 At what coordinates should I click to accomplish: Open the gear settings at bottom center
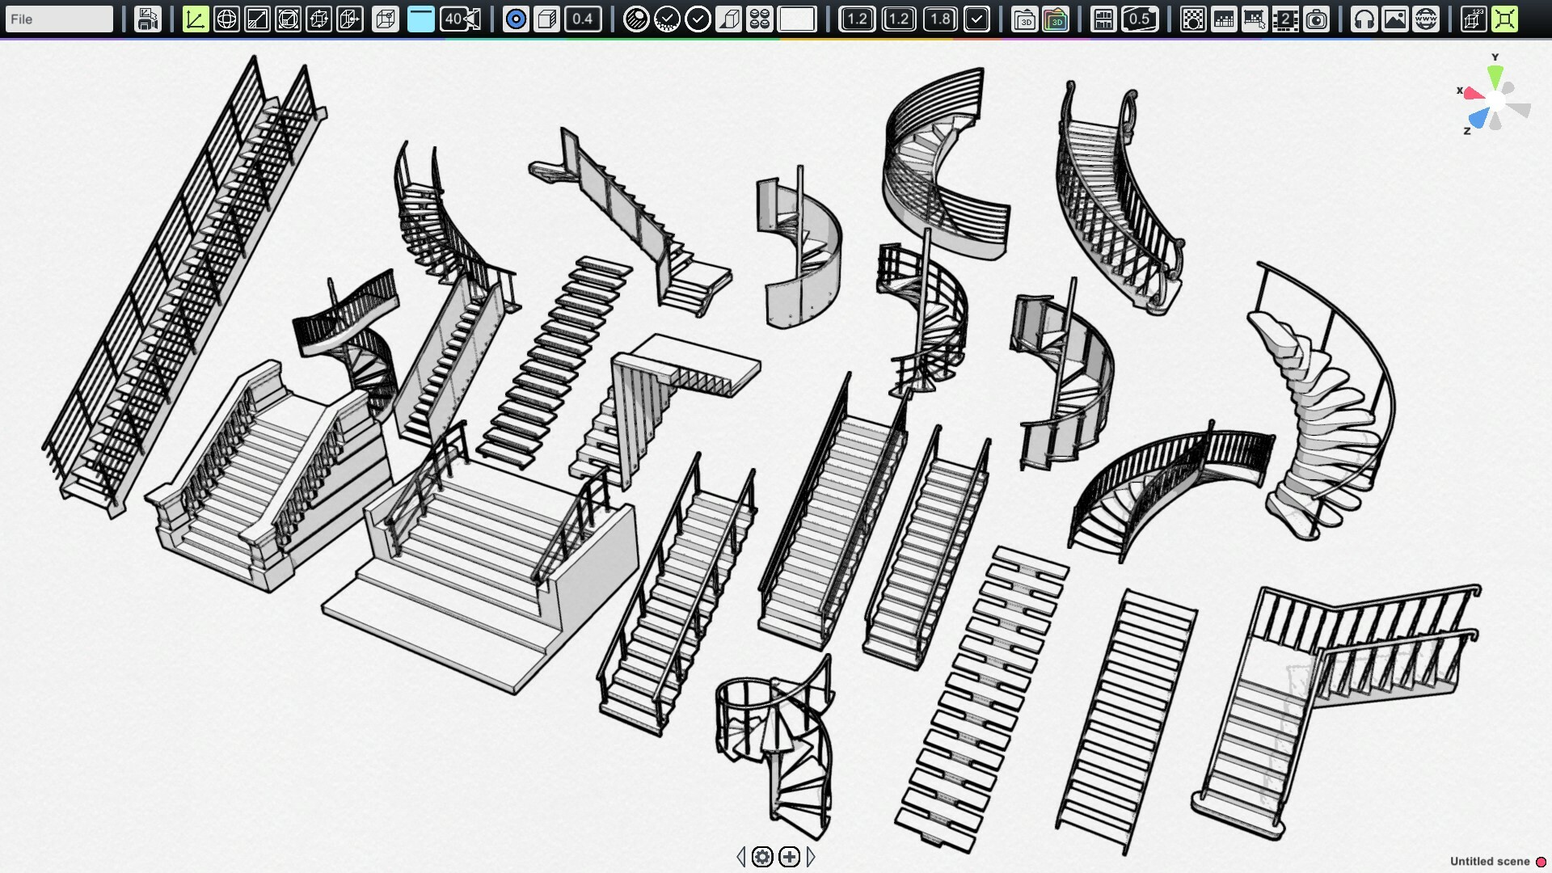coord(763,856)
